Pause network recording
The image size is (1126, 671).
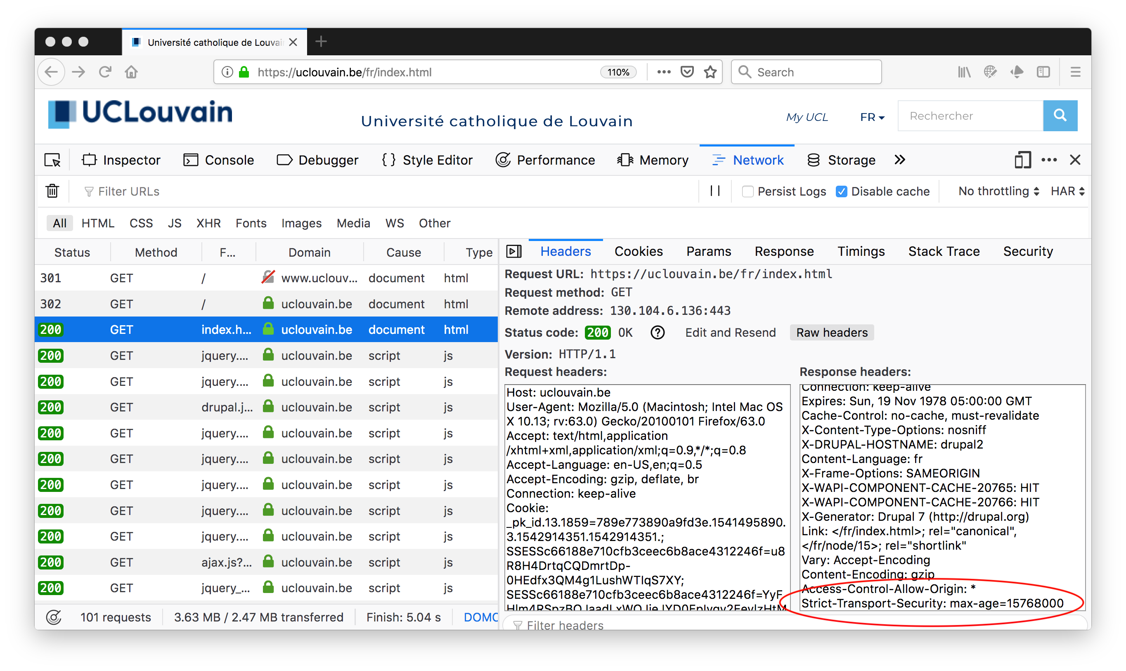pos(714,191)
